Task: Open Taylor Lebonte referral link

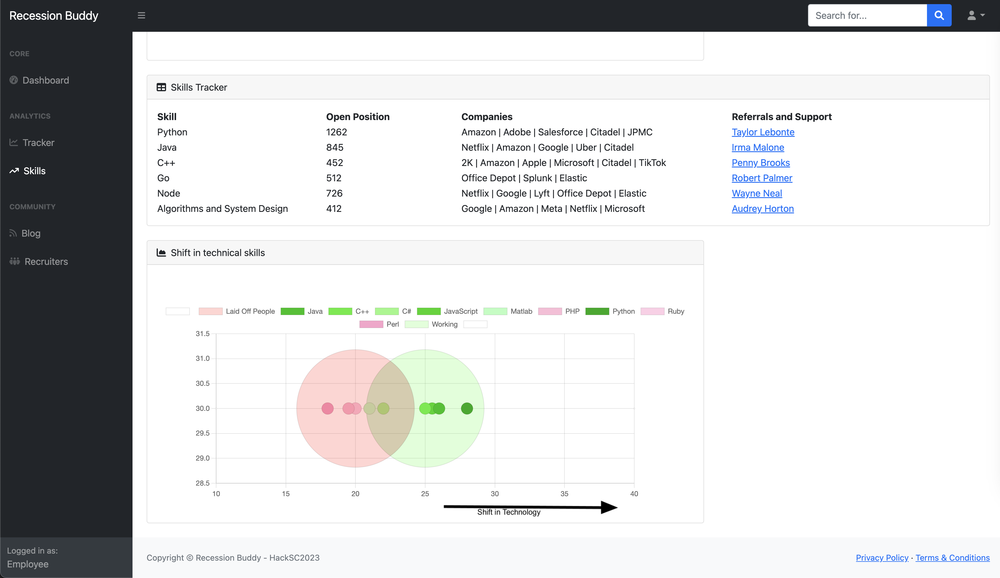Action: pyautogui.click(x=763, y=132)
